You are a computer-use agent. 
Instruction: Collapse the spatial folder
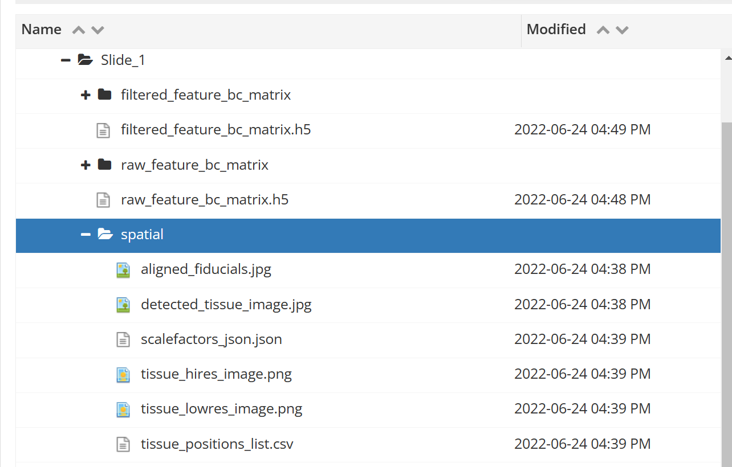(x=86, y=235)
